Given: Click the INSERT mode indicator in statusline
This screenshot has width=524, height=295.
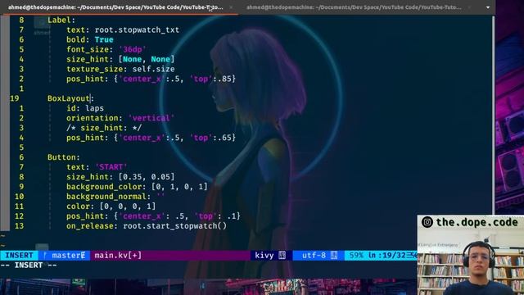Looking at the screenshot, I should [19, 255].
